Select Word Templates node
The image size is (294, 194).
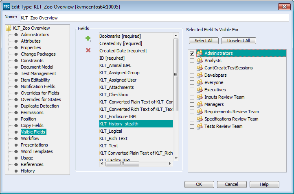tap(37, 151)
